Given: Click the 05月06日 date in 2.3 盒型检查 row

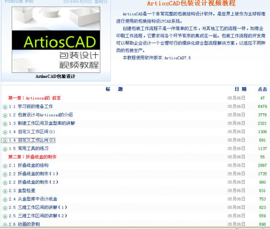Looking at the screenshot, I should (236, 191).
